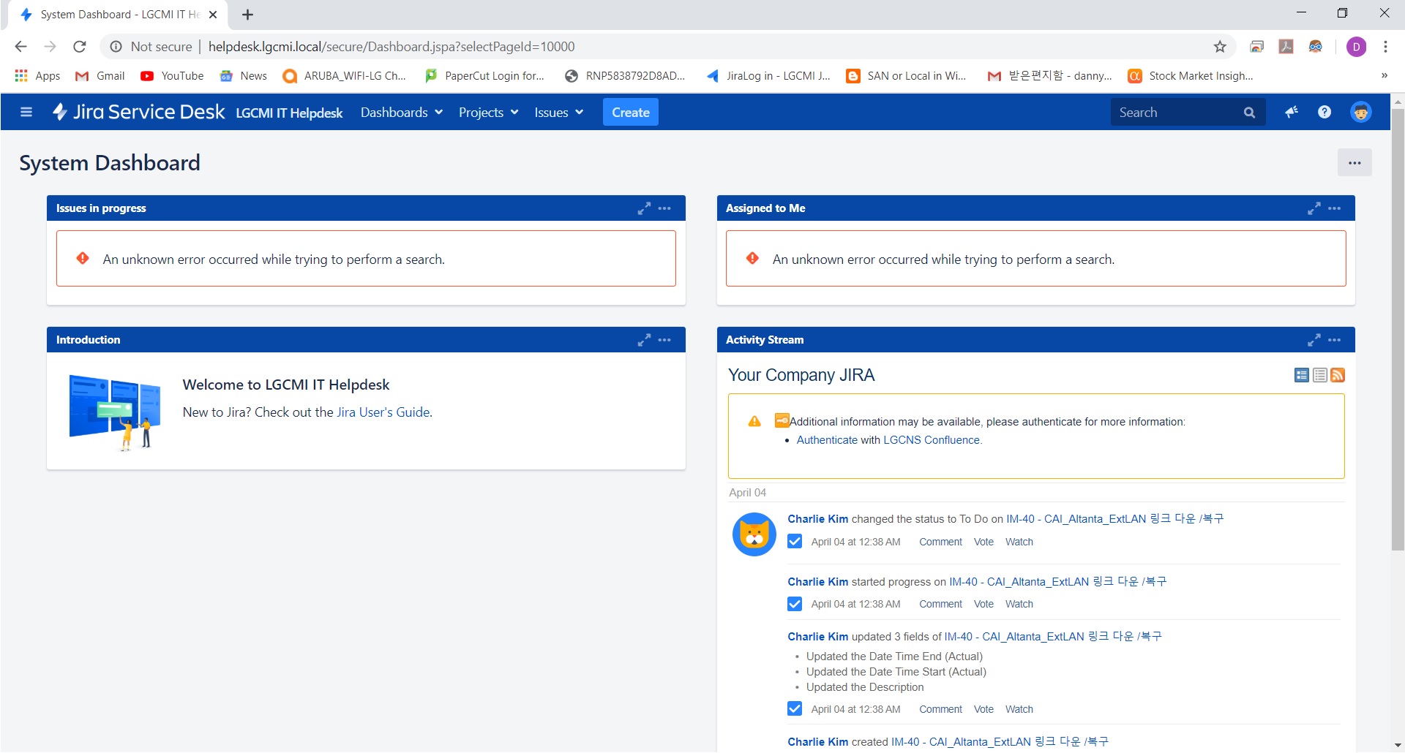This screenshot has width=1405, height=753.
Task: Open the System Dashboard options menu
Action: [x=1355, y=163]
